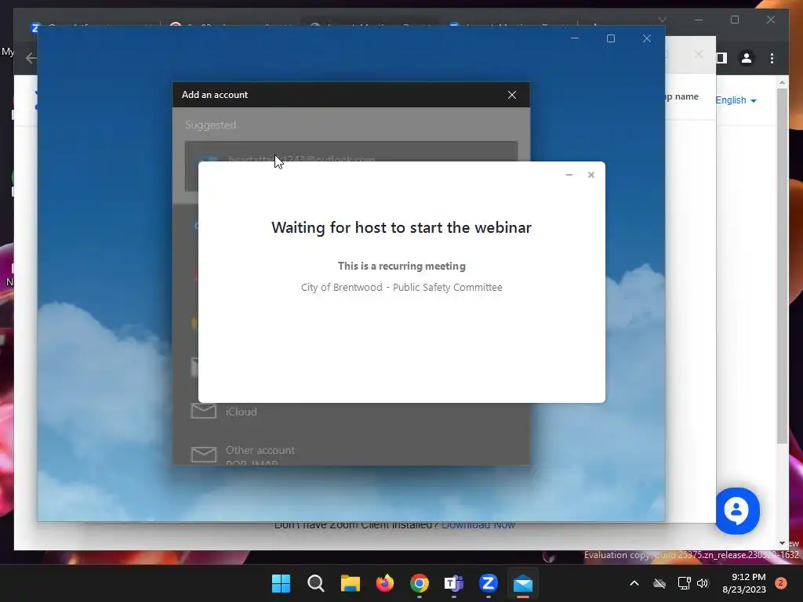This screenshot has width=803, height=602.
Task: Open Chrome profile icon
Action: pos(747,58)
